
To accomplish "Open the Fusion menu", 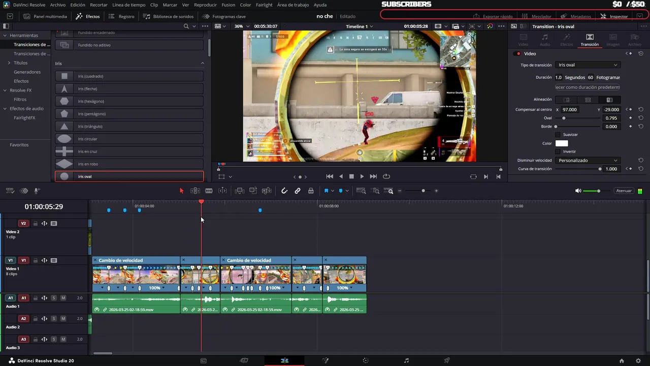I will 229,5.
